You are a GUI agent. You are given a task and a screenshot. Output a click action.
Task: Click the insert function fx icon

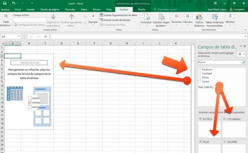click(46, 37)
